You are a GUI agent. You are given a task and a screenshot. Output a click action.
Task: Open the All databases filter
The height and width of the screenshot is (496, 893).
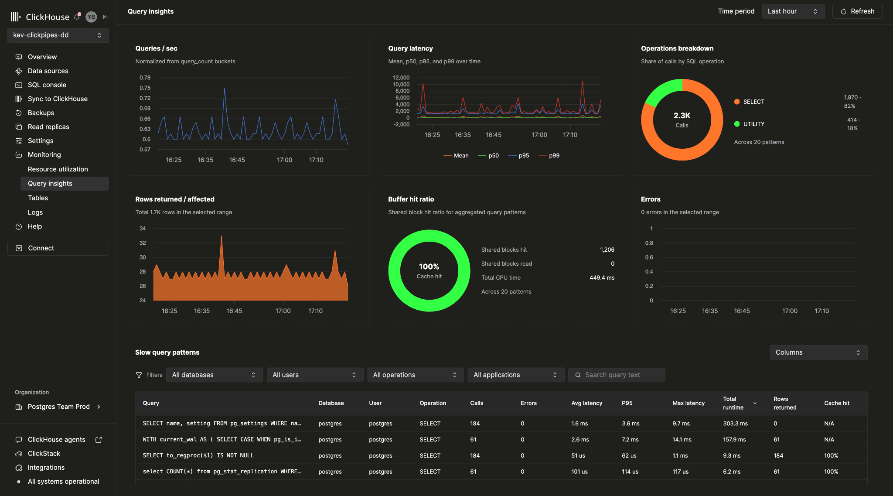[214, 375]
